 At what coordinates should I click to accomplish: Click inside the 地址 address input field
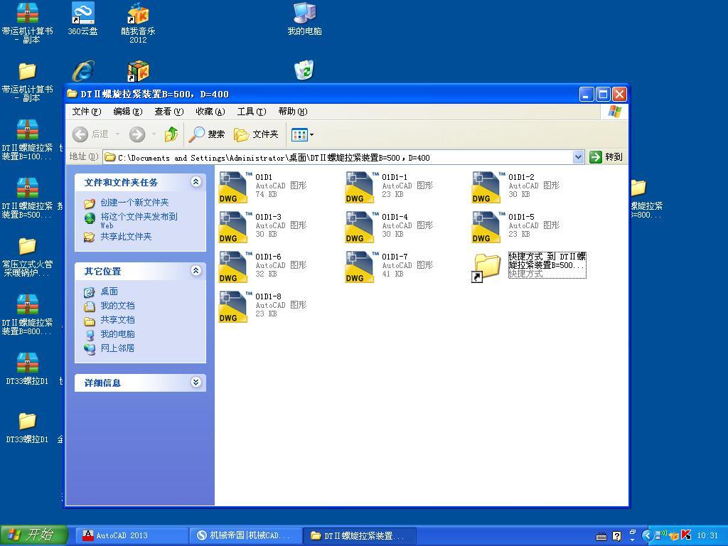[x=320, y=156]
